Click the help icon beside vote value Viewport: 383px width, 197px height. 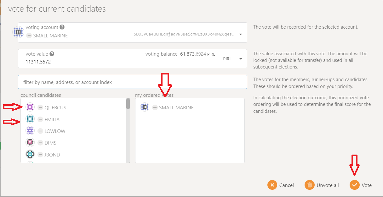pos(52,54)
